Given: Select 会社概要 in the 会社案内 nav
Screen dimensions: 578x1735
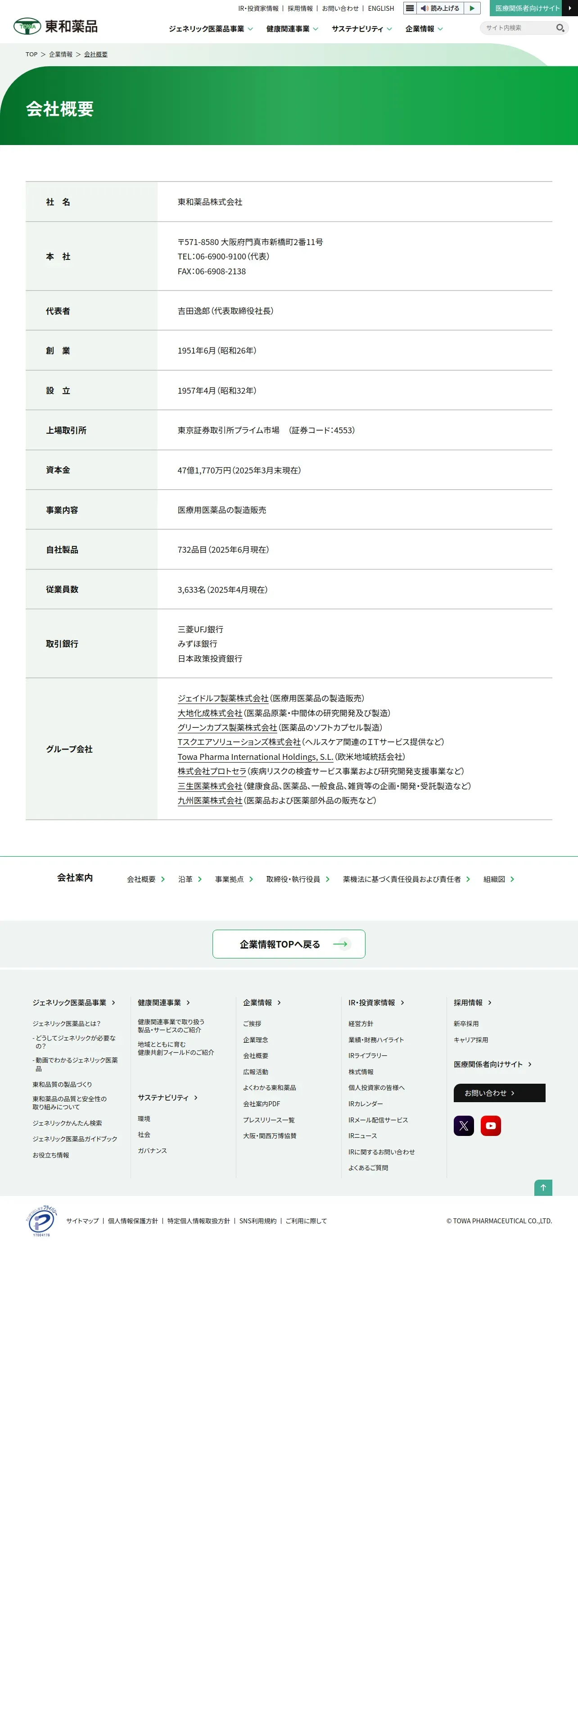Looking at the screenshot, I should [146, 880].
